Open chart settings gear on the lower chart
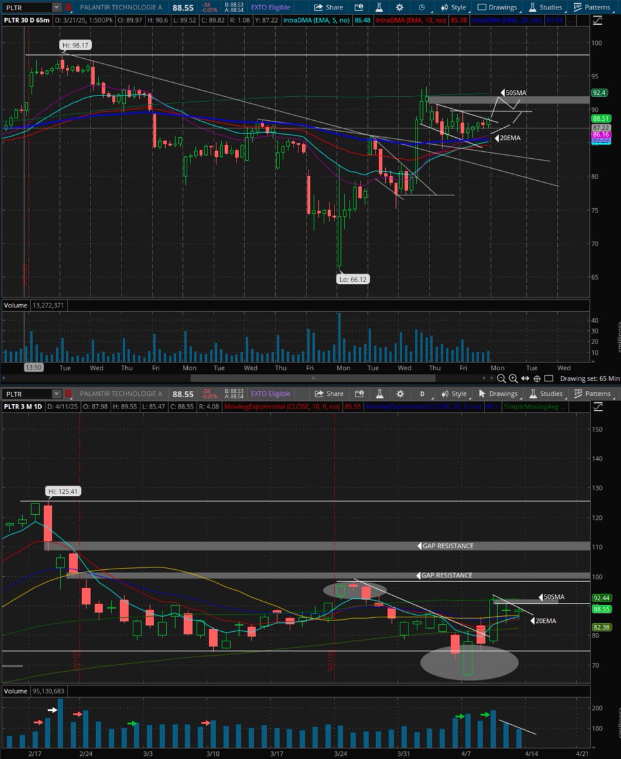This screenshot has width=621, height=759. [x=399, y=393]
